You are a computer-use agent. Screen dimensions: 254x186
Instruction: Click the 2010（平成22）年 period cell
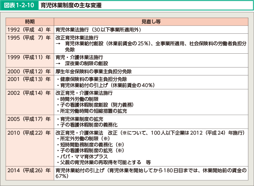pyautogui.click(x=30, y=133)
